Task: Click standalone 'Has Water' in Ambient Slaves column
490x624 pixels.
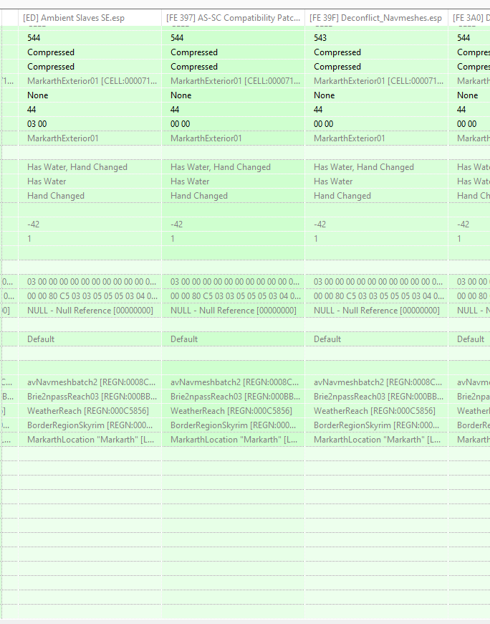Action: click(47, 181)
